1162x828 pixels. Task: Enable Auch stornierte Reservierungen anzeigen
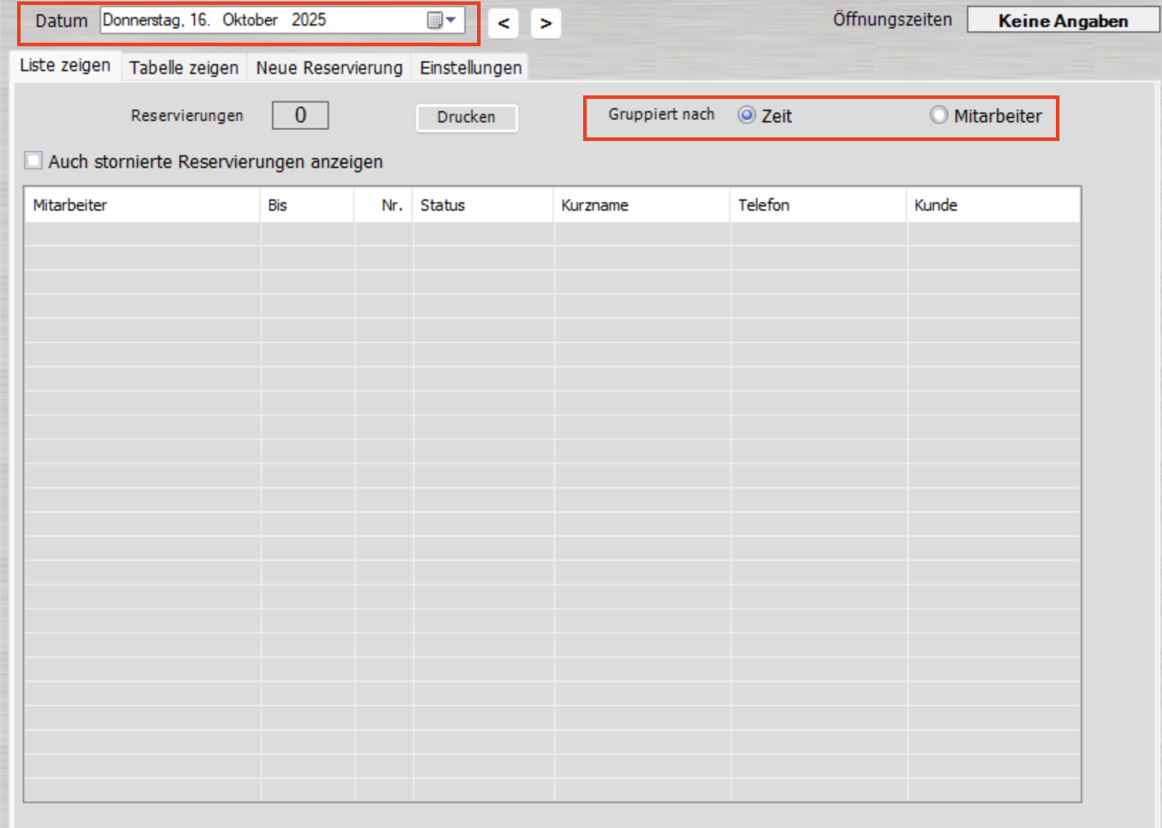click(x=33, y=162)
